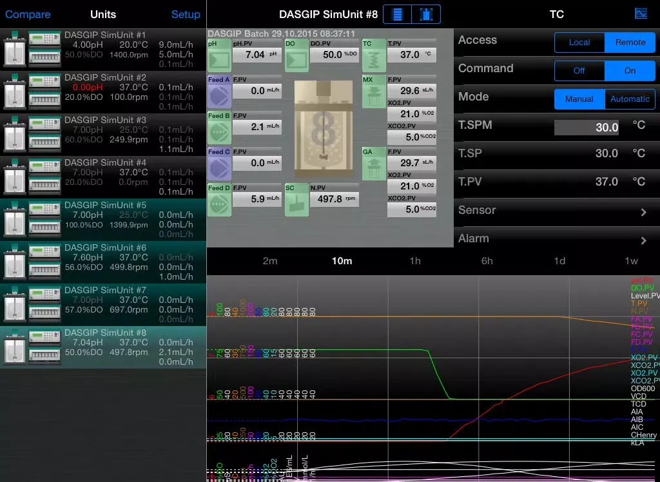Expand the Sensor row chevron
The width and height of the screenshot is (660, 482).
643,212
